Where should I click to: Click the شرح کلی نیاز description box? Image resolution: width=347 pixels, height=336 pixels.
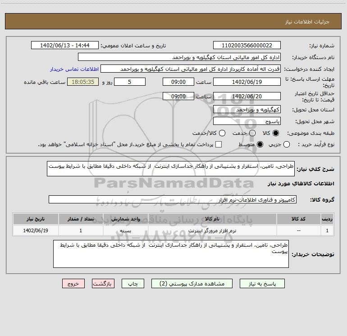pos(171,169)
